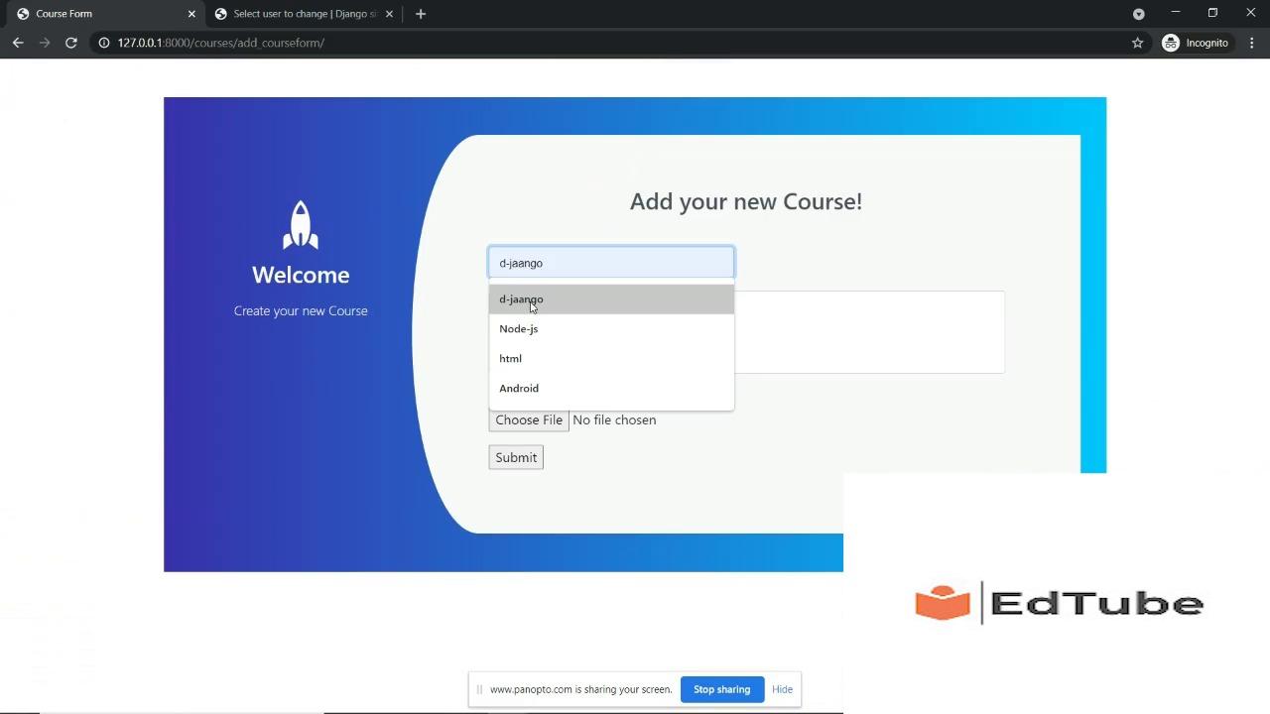The width and height of the screenshot is (1270, 714).
Task: Click the course name input field
Action: pos(611,263)
